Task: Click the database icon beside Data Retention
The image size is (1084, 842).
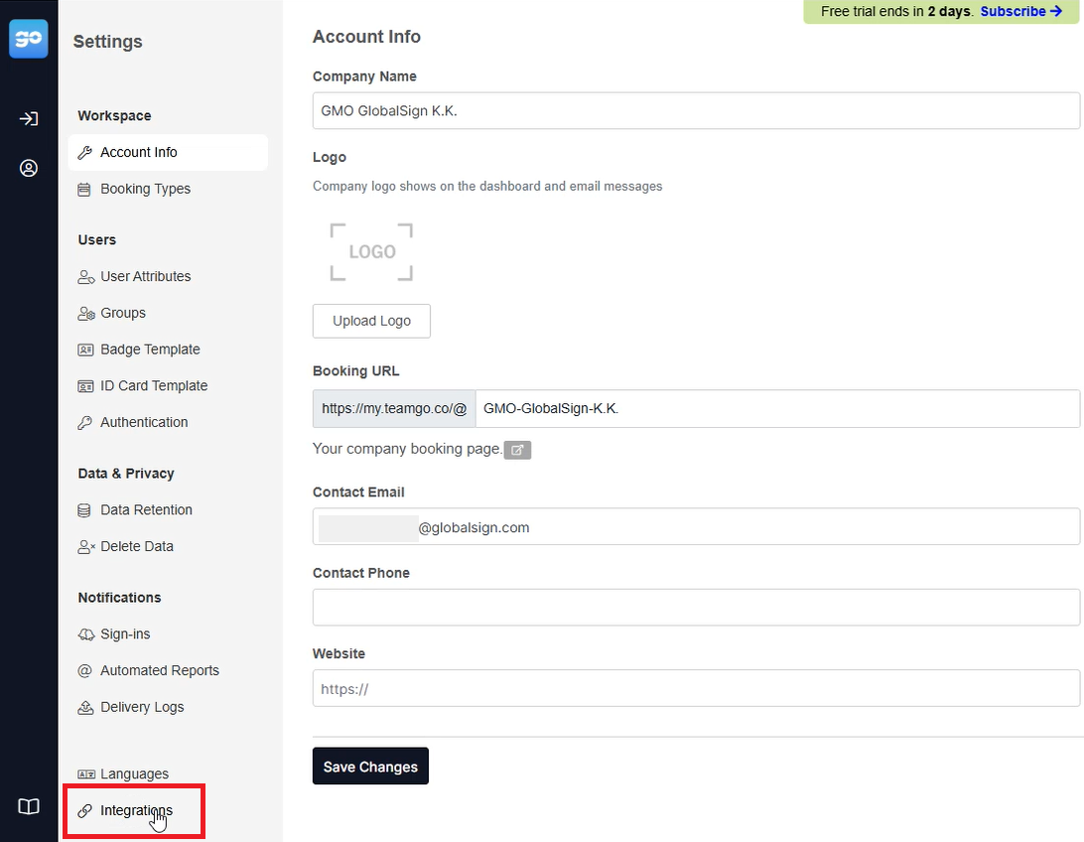Action: tap(84, 510)
